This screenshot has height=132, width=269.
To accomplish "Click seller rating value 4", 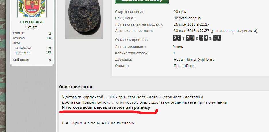I will [50, 33].
